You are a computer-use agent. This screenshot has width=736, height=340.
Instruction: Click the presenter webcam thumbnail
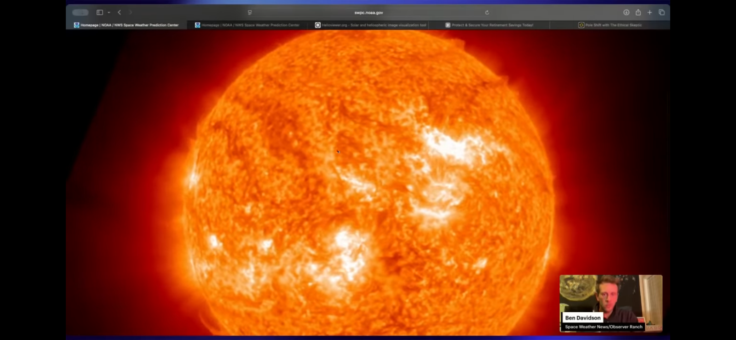pos(611,303)
